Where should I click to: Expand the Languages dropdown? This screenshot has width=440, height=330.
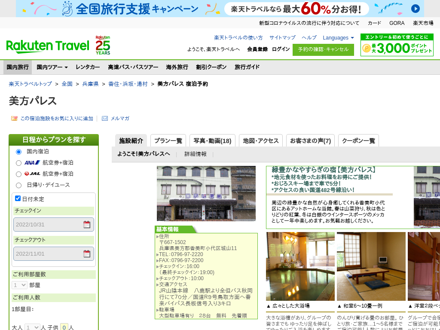pyautogui.click(x=338, y=38)
